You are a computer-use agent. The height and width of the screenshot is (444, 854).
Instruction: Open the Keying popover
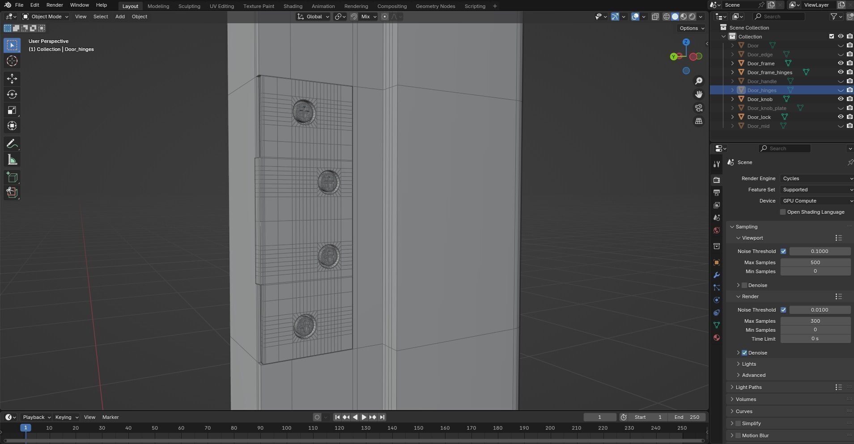tap(67, 417)
